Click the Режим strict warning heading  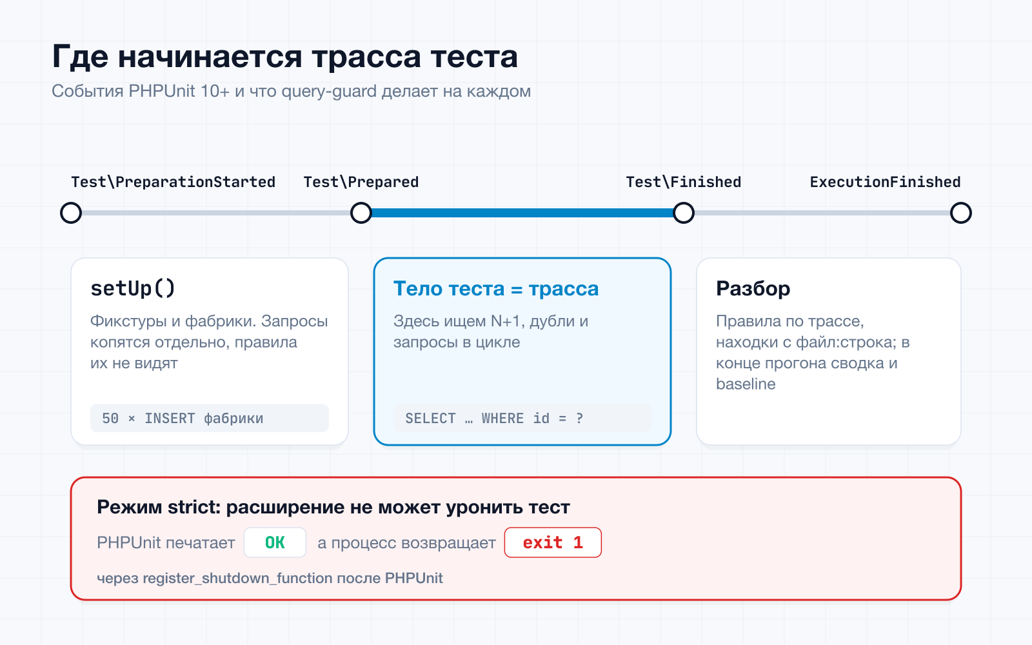[x=333, y=507]
